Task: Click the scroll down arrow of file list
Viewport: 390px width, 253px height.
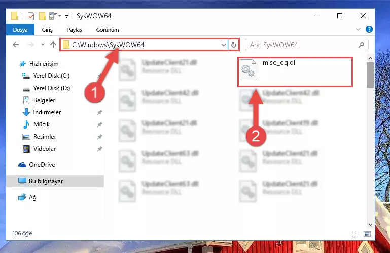Action: click(x=370, y=225)
